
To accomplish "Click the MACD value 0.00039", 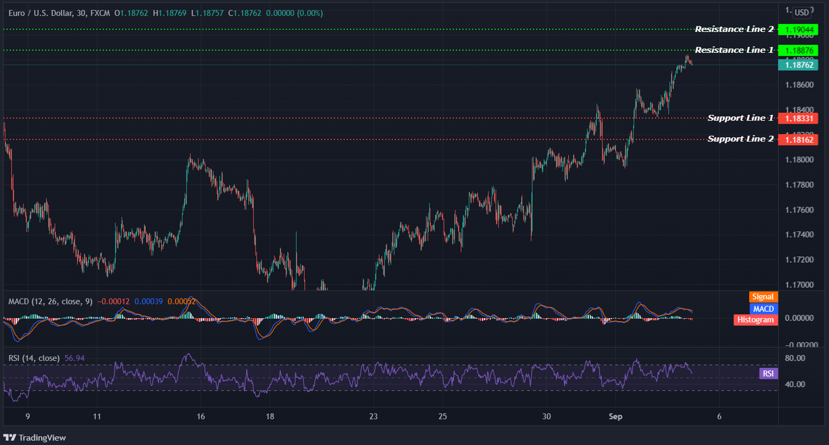I will tap(149, 301).
